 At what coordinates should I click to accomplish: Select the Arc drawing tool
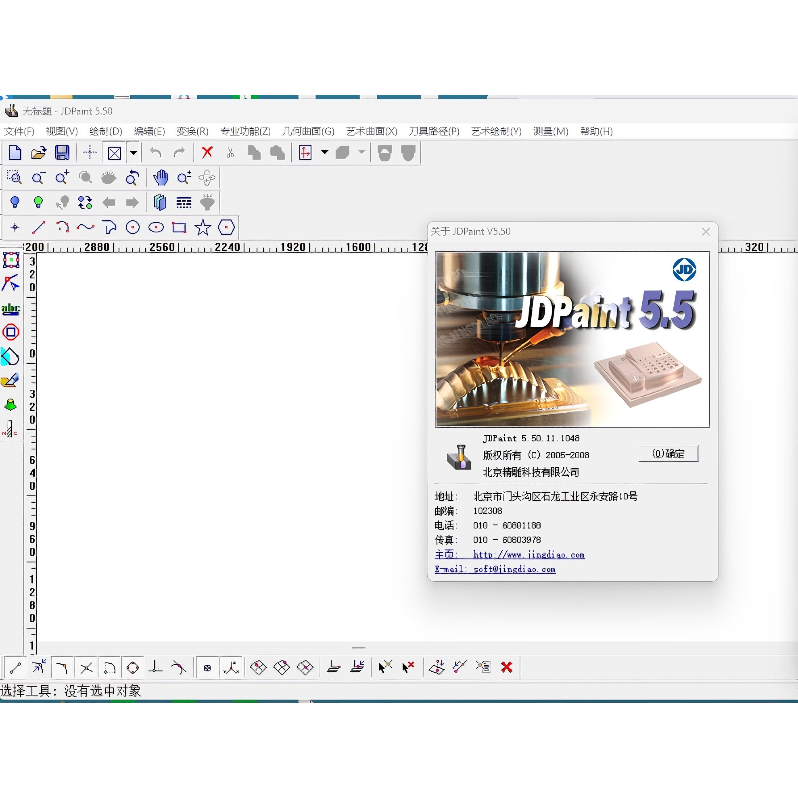[62, 227]
